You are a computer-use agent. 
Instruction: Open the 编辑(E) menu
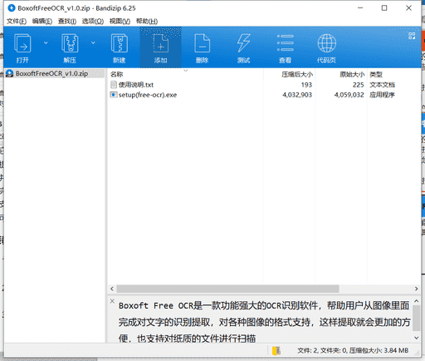click(42, 21)
